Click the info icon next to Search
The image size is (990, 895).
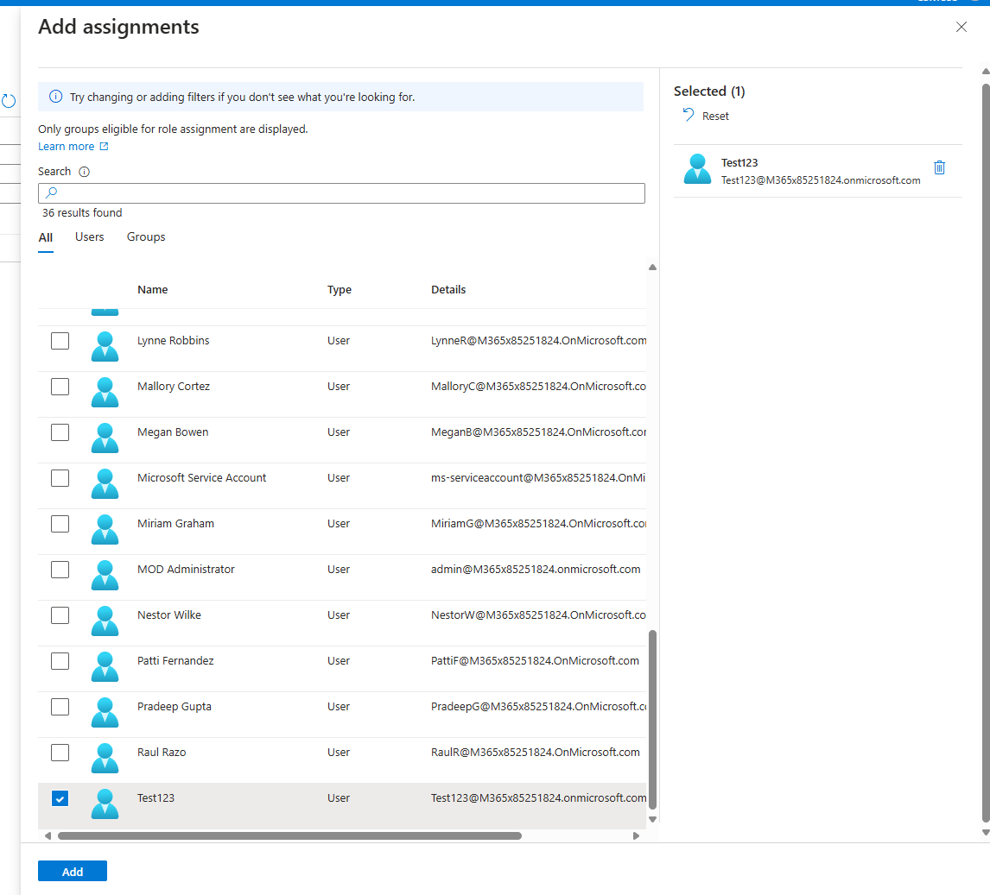(84, 172)
